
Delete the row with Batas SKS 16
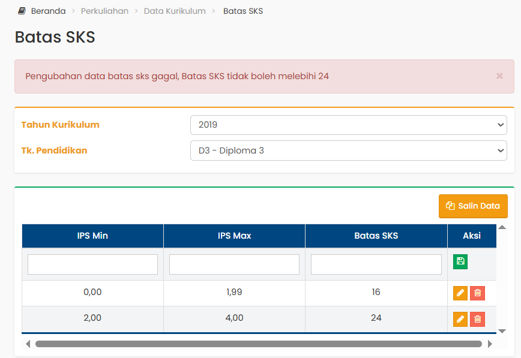477,293
